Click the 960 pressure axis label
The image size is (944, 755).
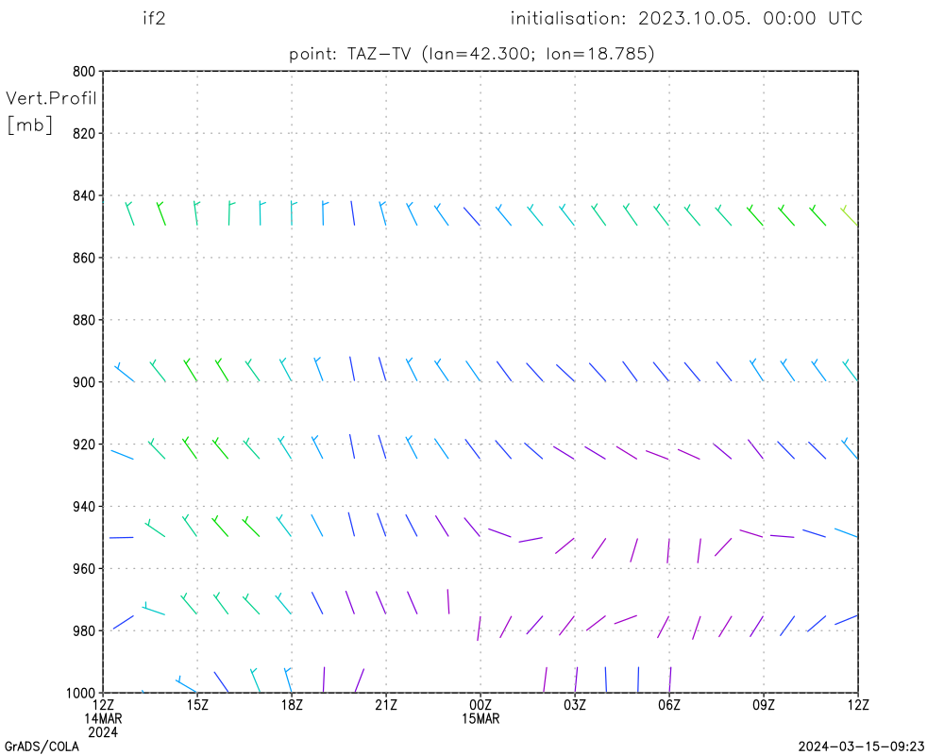(84, 568)
